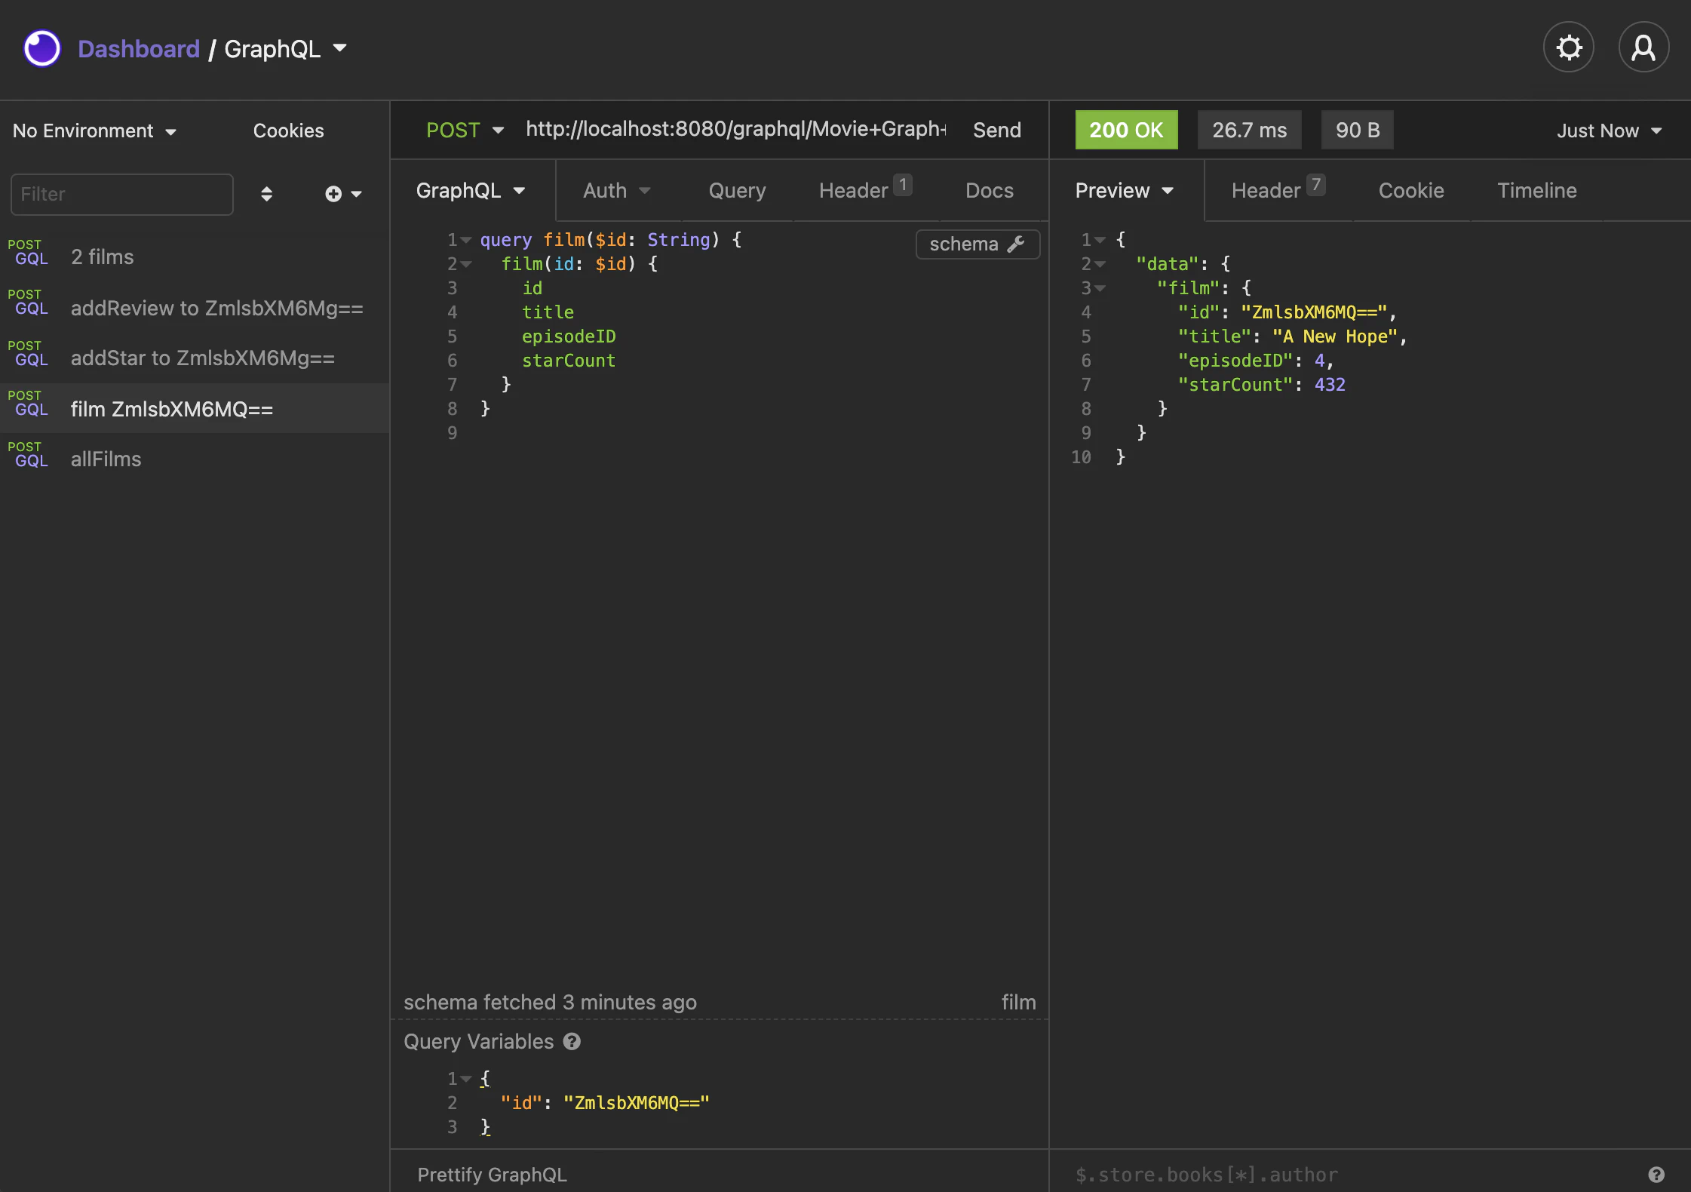The height and width of the screenshot is (1192, 1691).
Task: Expand the Just Now history dropdown
Action: coord(1609,131)
